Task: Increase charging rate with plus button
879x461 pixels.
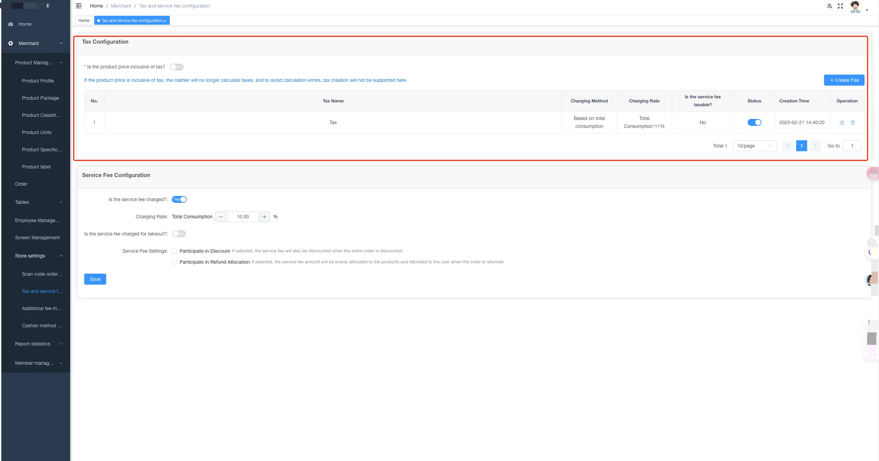Action: point(264,217)
